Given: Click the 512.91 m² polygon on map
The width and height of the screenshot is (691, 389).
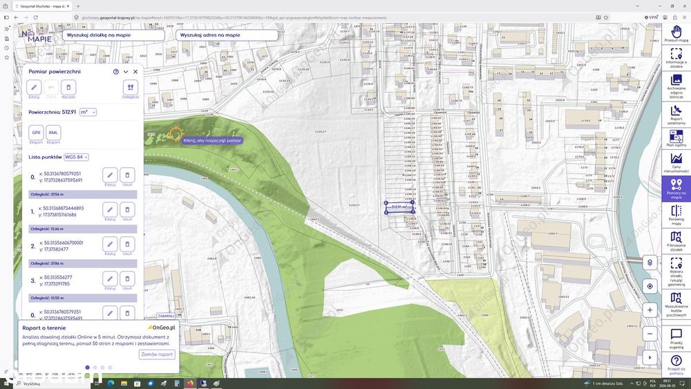Looking at the screenshot, I should coord(399,207).
